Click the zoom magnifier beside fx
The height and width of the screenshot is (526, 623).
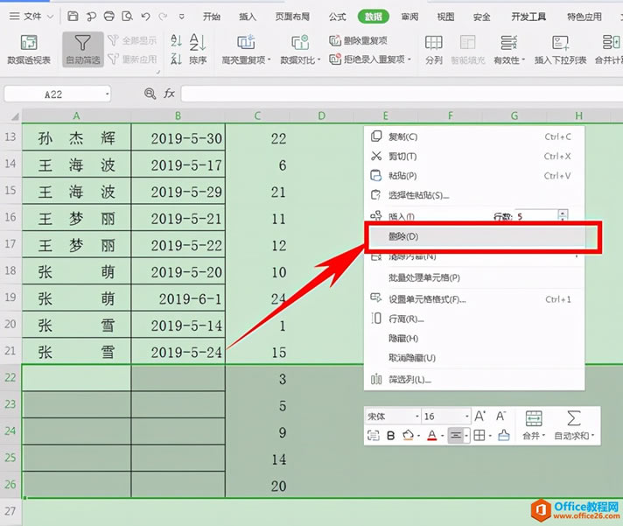150,94
